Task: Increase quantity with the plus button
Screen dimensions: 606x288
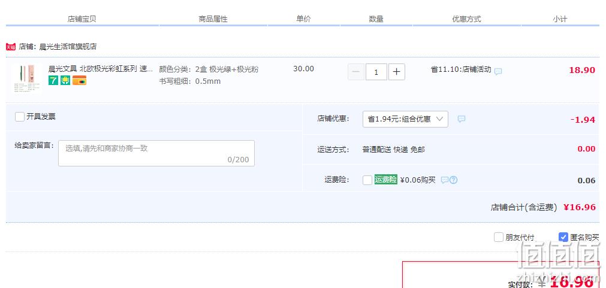Action: click(x=397, y=72)
